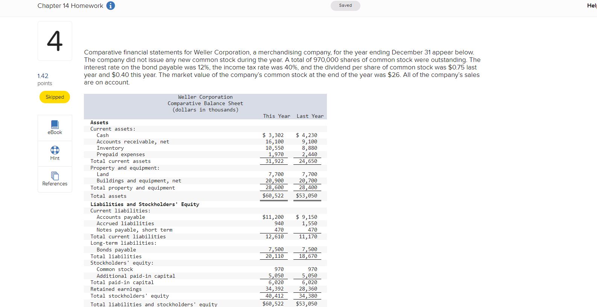Select the Last Year column header
Image resolution: width=597 pixels, height=307 pixels.
pos(310,116)
